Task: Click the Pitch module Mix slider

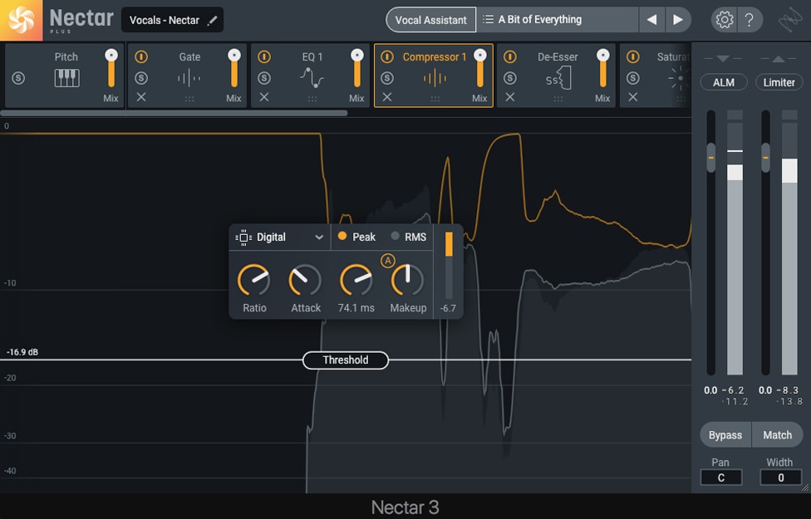Action: (x=111, y=69)
